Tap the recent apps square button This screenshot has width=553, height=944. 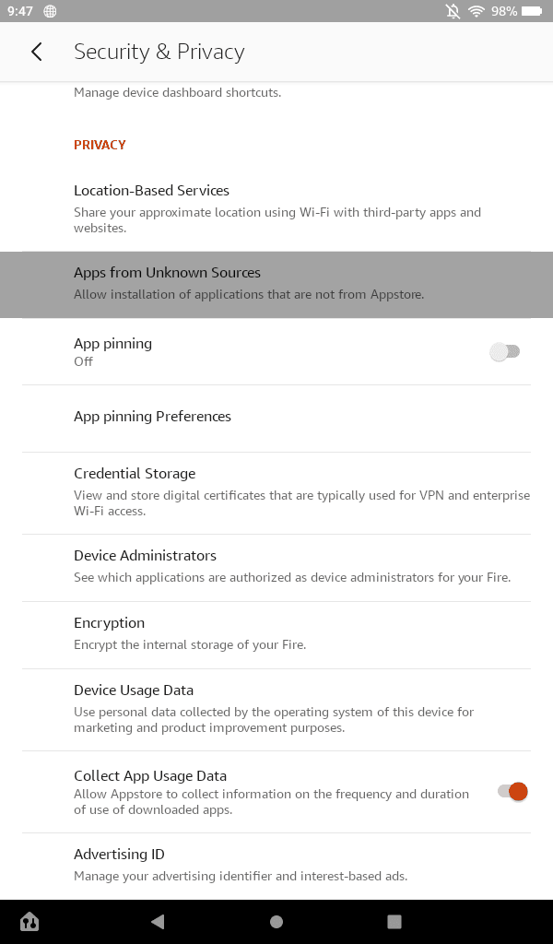(394, 921)
